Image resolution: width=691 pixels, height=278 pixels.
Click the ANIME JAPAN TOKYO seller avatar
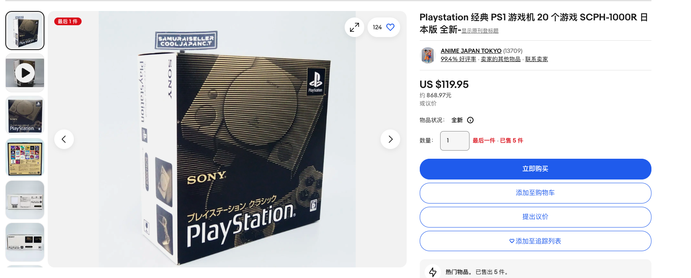click(x=427, y=55)
